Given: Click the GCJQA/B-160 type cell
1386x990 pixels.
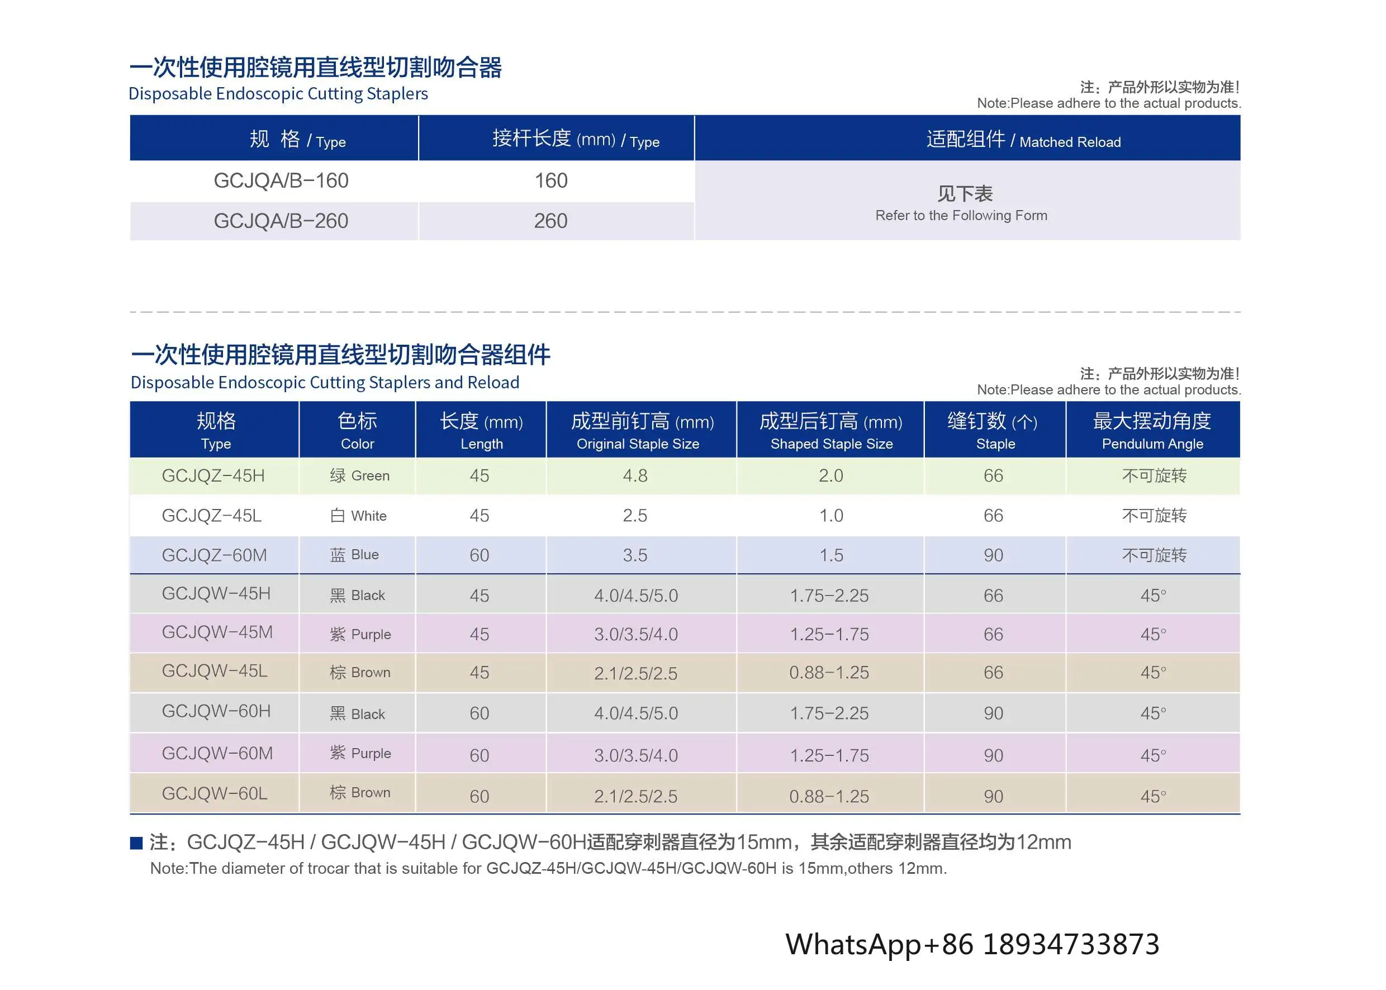Looking at the screenshot, I should 281,180.
